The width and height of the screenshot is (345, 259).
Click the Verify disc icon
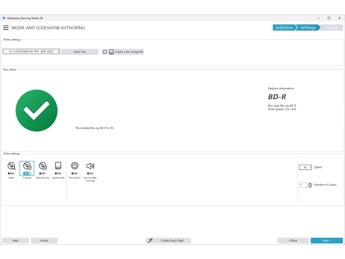(11, 166)
